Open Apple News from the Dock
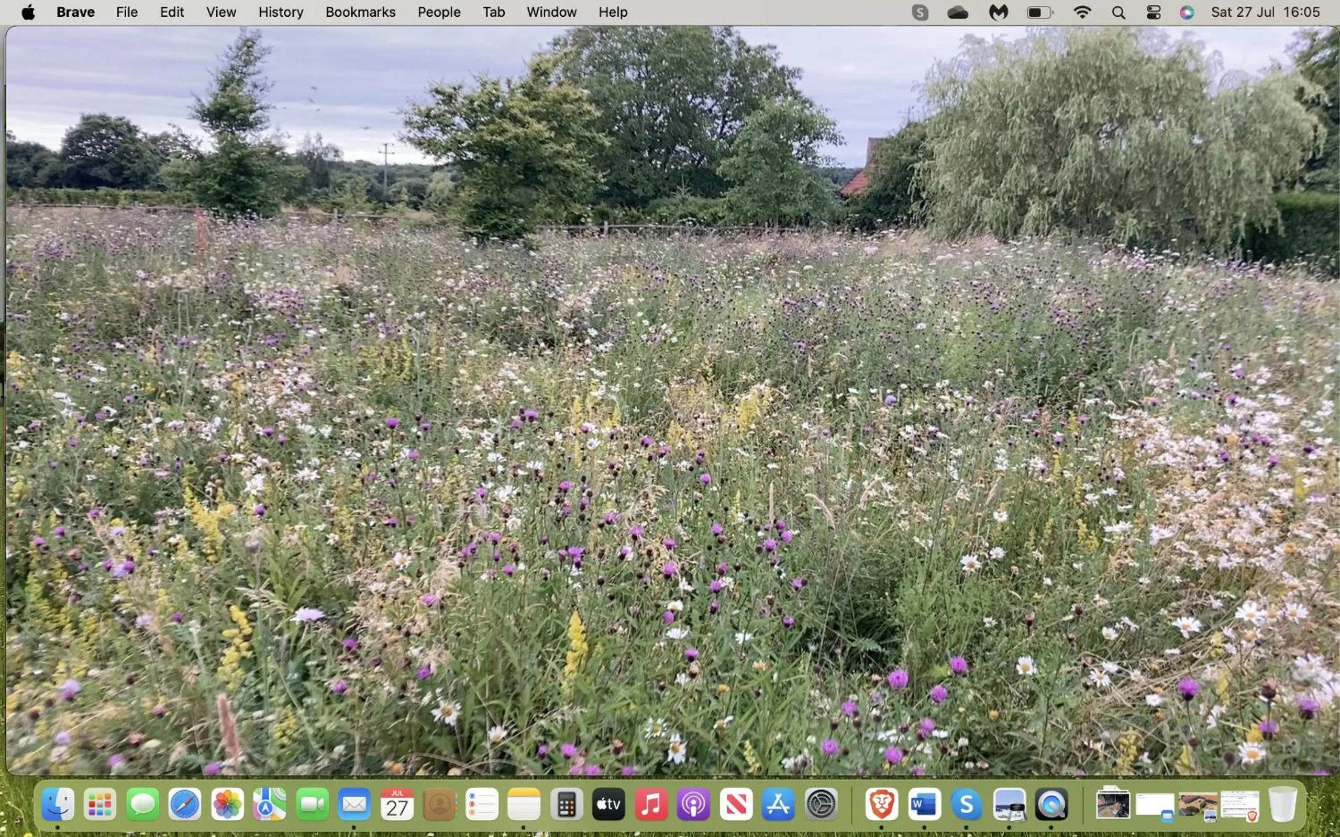The width and height of the screenshot is (1340, 837). click(x=736, y=805)
